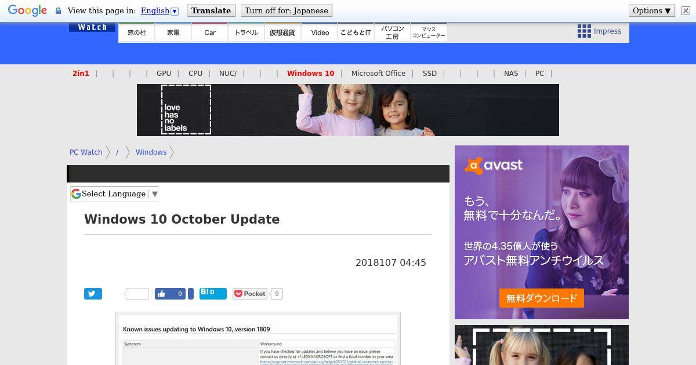Click the love has no labels banner
Image resolution: width=696 pixels, height=365 pixels.
(348, 110)
